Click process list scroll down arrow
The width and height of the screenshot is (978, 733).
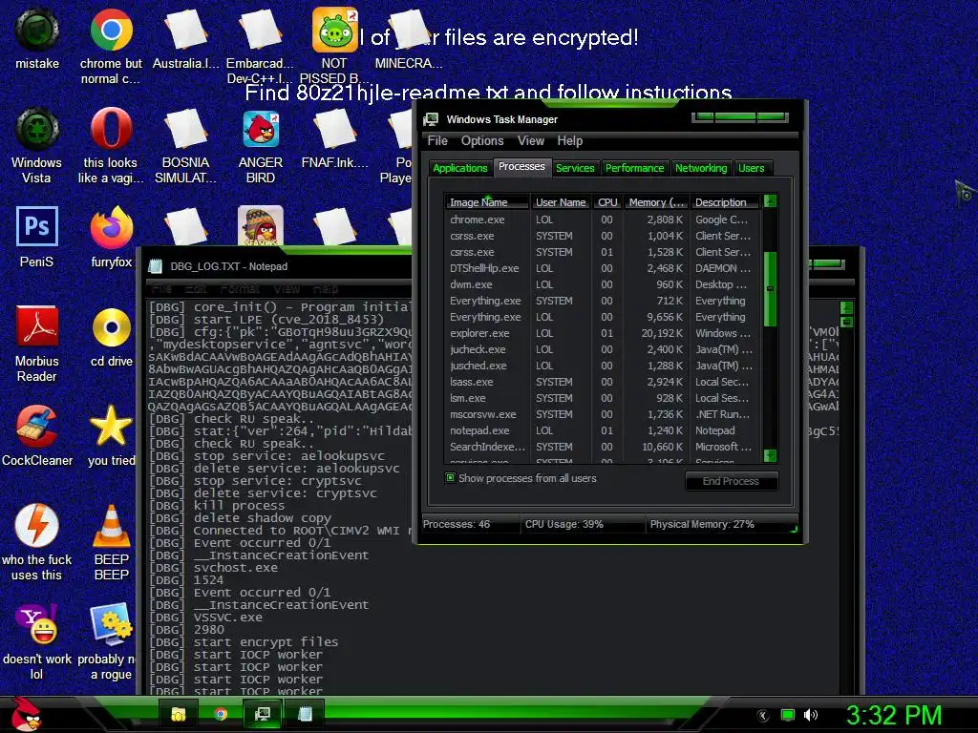click(x=771, y=455)
